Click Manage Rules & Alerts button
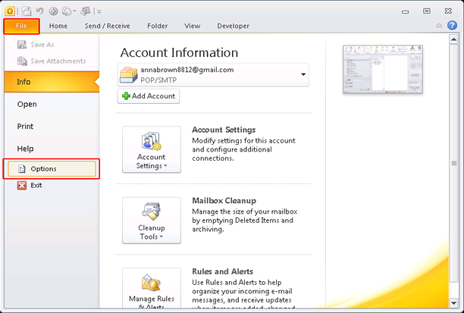The width and height of the screenshot is (464, 313). point(152,289)
